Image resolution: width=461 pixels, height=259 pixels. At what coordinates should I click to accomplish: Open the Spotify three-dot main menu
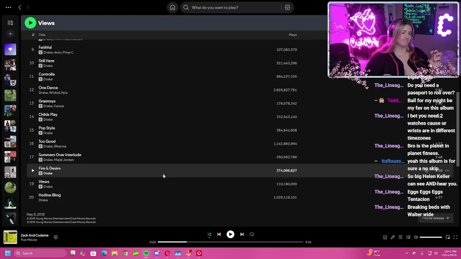click(x=8, y=7)
